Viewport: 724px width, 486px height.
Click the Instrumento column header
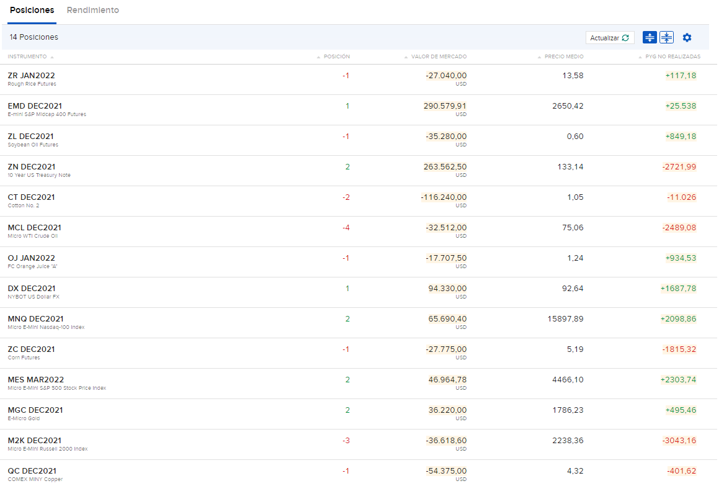click(27, 56)
